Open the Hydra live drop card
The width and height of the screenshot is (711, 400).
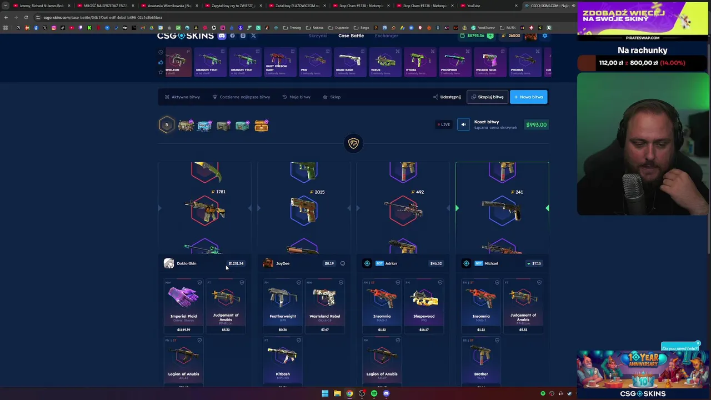pyautogui.click(x=419, y=62)
